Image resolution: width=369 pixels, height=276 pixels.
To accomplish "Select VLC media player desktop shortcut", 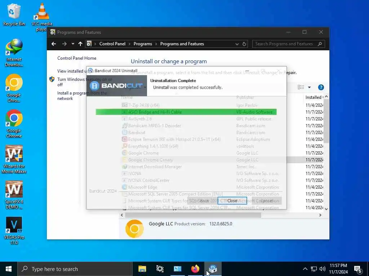I will tap(42, 17).
